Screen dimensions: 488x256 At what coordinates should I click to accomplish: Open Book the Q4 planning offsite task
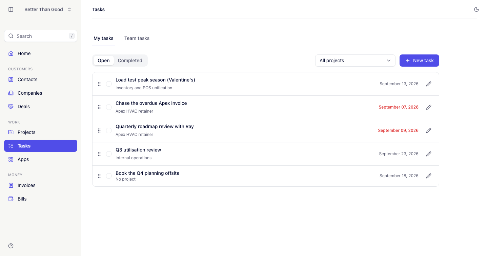147,173
